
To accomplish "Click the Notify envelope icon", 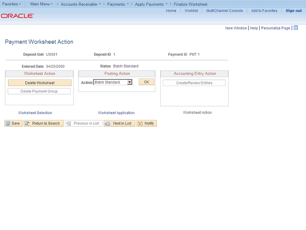I will [x=140, y=123].
